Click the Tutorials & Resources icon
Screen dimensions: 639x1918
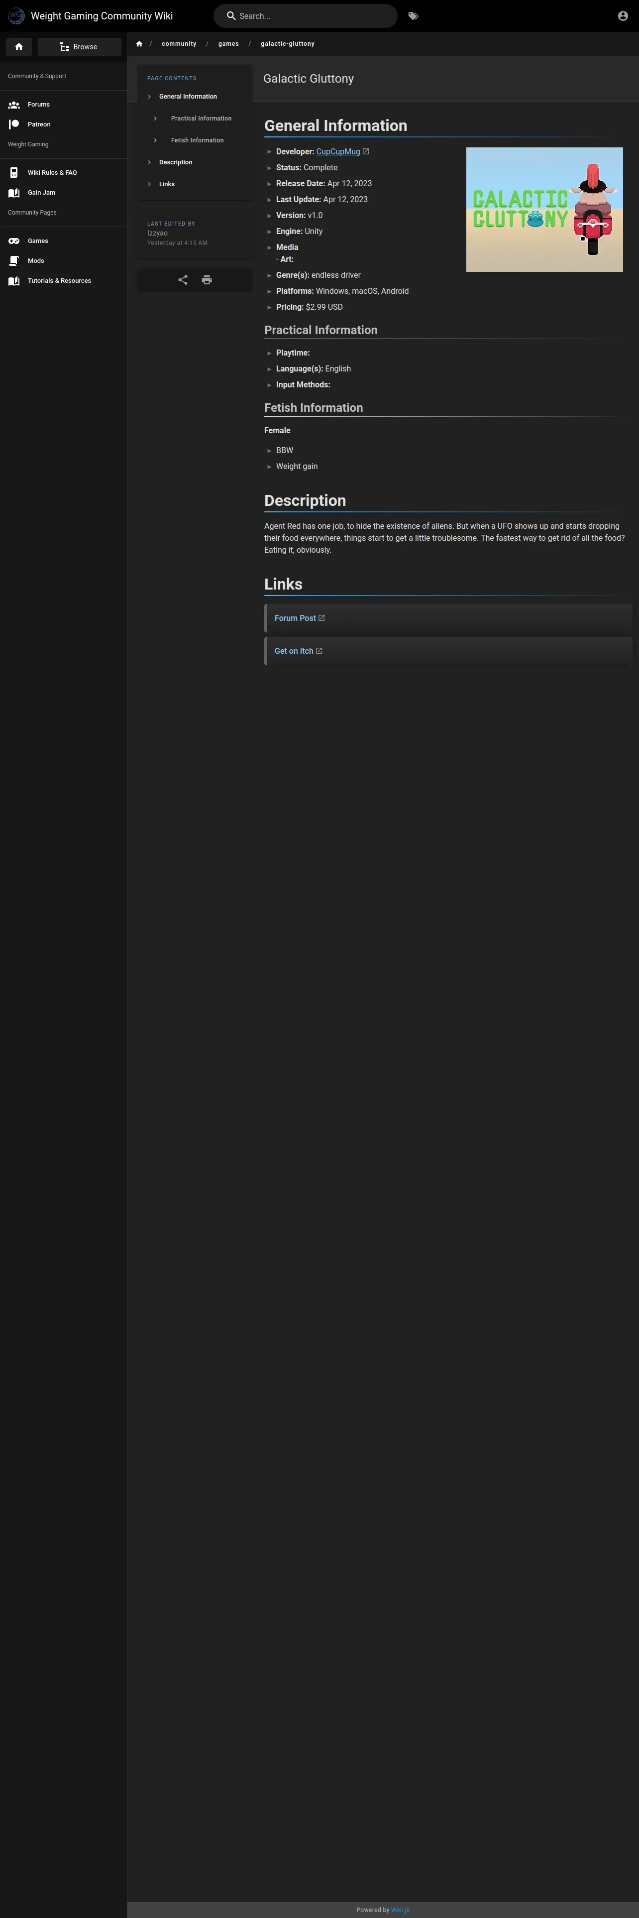point(13,281)
